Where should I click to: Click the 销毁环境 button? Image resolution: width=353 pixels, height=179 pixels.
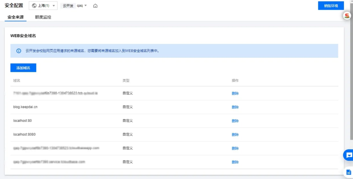click(x=331, y=6)
